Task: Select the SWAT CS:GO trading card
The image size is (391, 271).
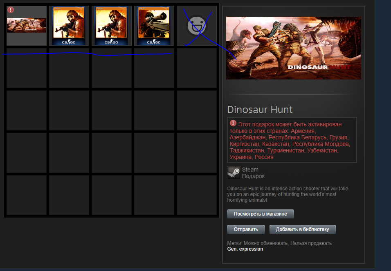Action: point(154,26)
